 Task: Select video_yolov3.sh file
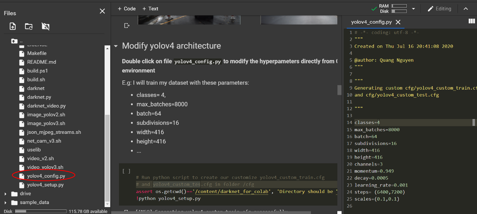(x=45, y=167)
